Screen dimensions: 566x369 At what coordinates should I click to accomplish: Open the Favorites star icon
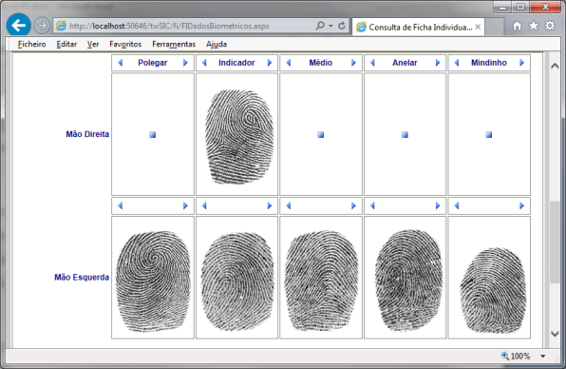click(533, 26)
